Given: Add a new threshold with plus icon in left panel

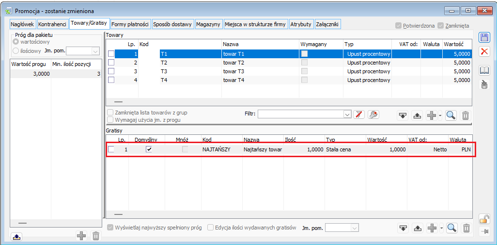Looking at the screenshot, I should tap(81, 236).
